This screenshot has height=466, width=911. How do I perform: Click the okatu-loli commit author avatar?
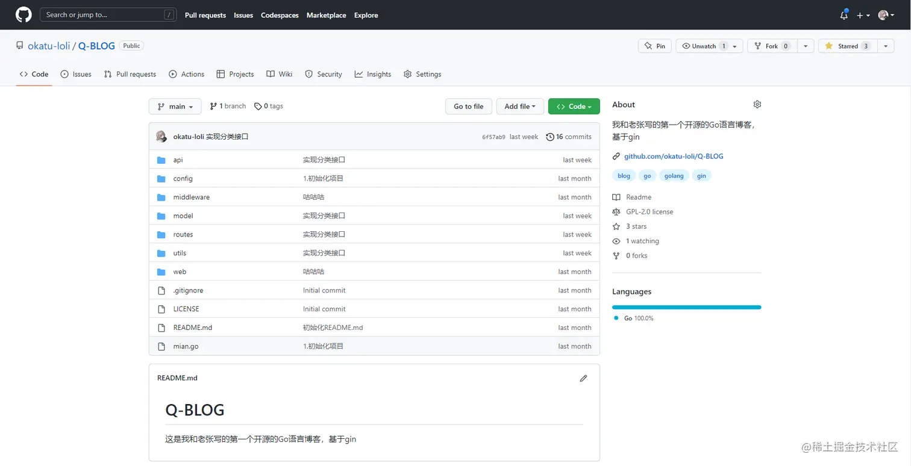tap(161, 137)
